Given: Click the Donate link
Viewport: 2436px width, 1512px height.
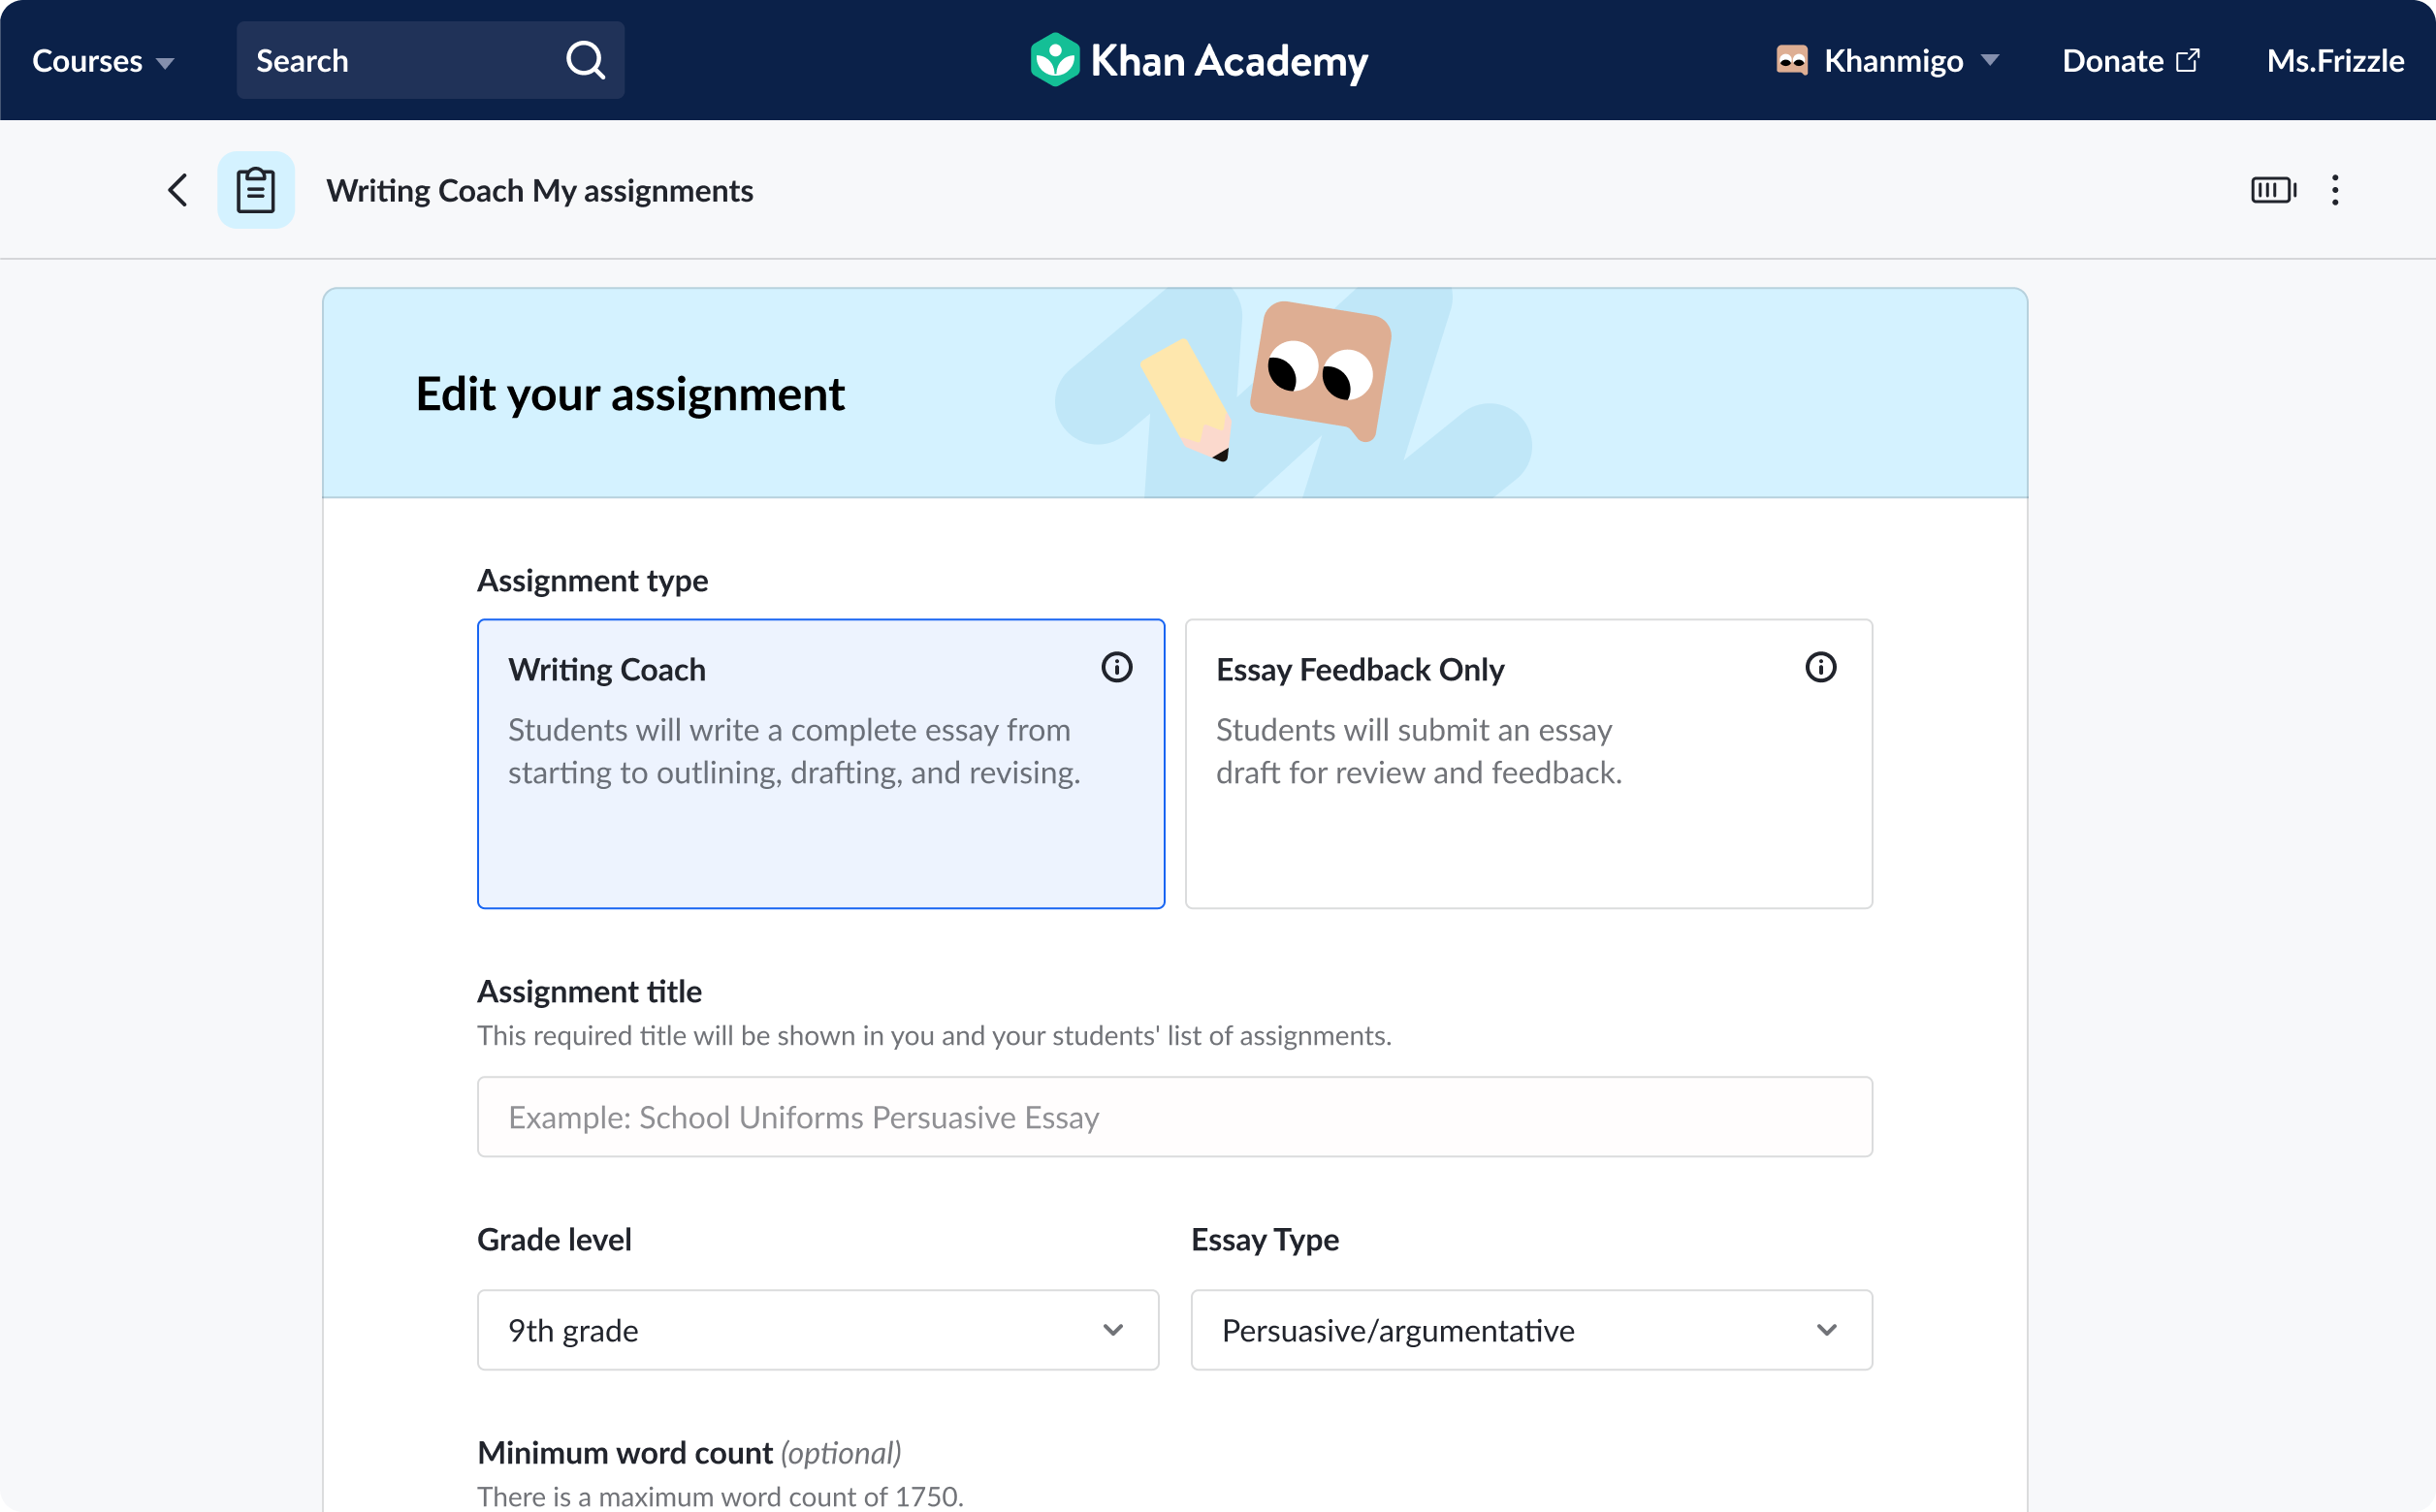Looking at the screenshot, I should coord(2131,60).
